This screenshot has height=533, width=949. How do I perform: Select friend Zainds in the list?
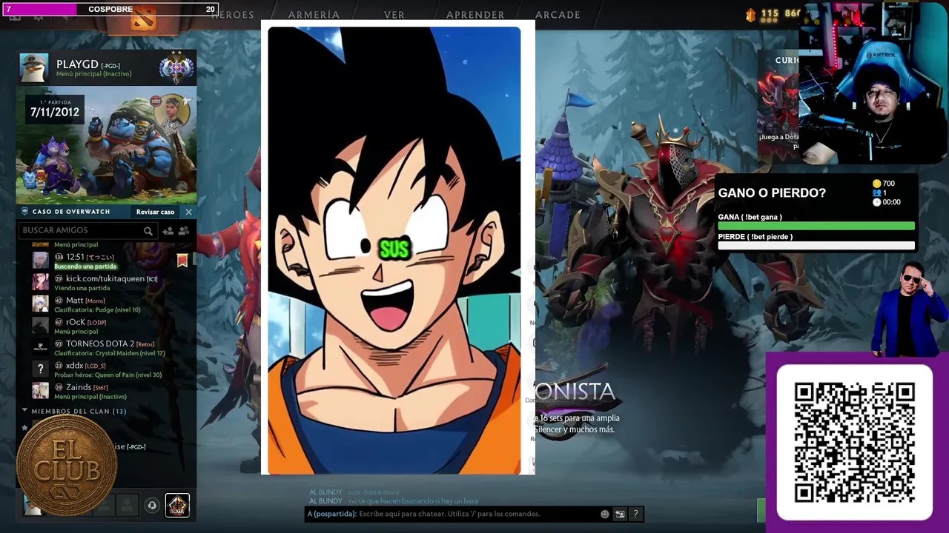(110, 391)
